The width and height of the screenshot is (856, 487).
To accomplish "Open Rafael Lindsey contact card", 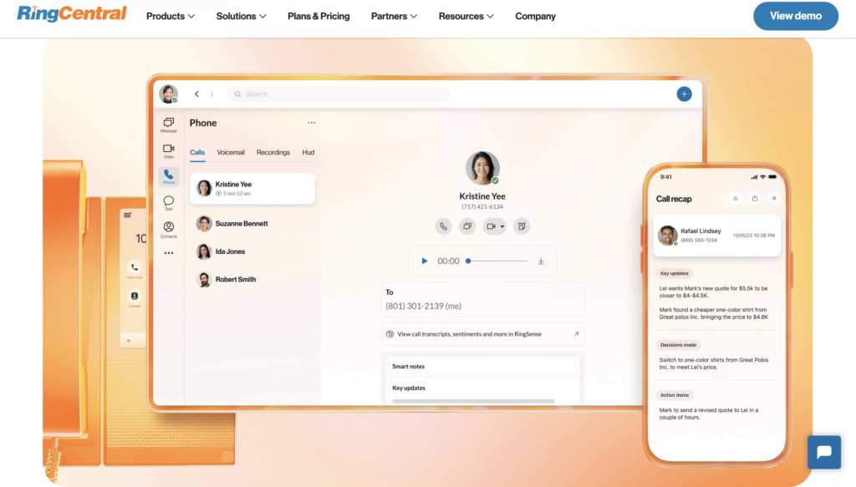I will tap(716, 236).
